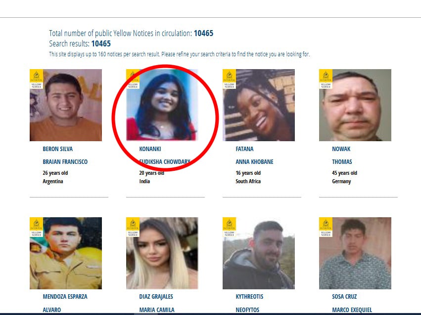Click the Yellow Notice badge on Beron Silva's photo
Screen dimensions: 421x315
(x=36, y=79)
